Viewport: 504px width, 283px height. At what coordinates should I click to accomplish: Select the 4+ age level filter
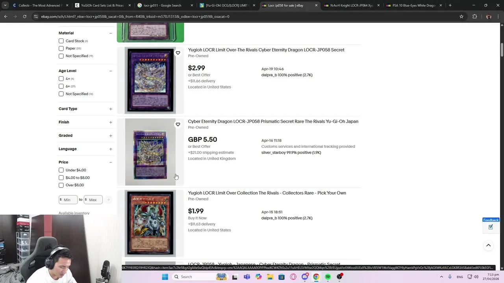pyautogui.click(x=61, y=79)
